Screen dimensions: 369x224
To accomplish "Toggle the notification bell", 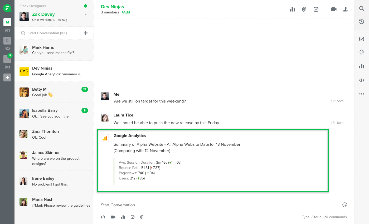I will click(85, 6).
